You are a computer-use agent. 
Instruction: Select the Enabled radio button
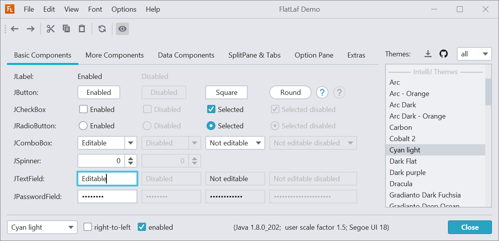(x=83, y=126)
